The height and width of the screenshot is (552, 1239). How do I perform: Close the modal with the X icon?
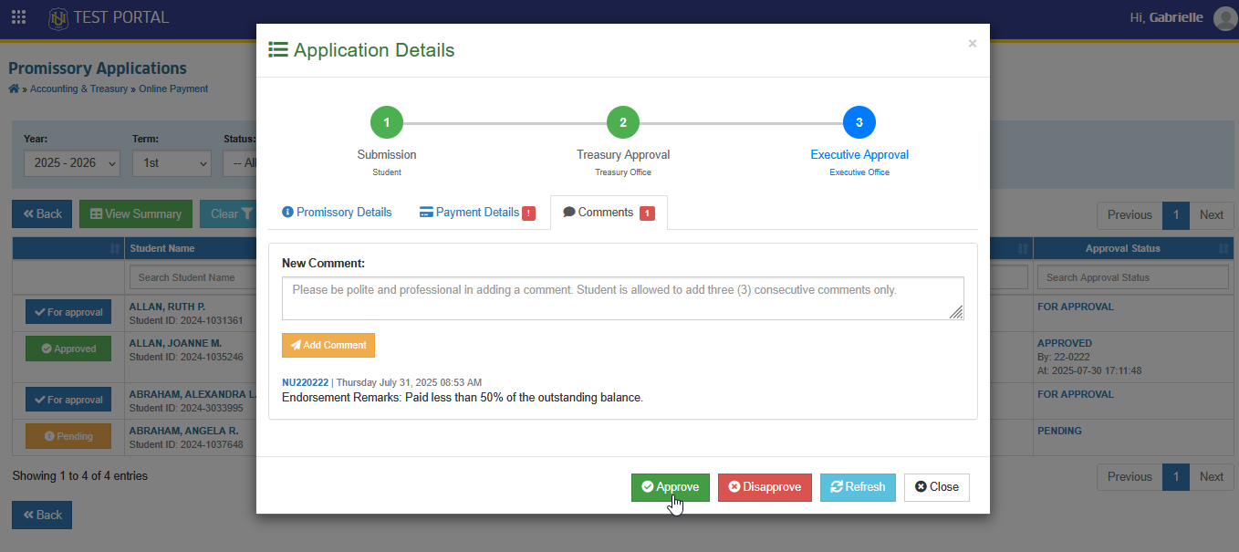pyautogui.click(x=972, y=43)
